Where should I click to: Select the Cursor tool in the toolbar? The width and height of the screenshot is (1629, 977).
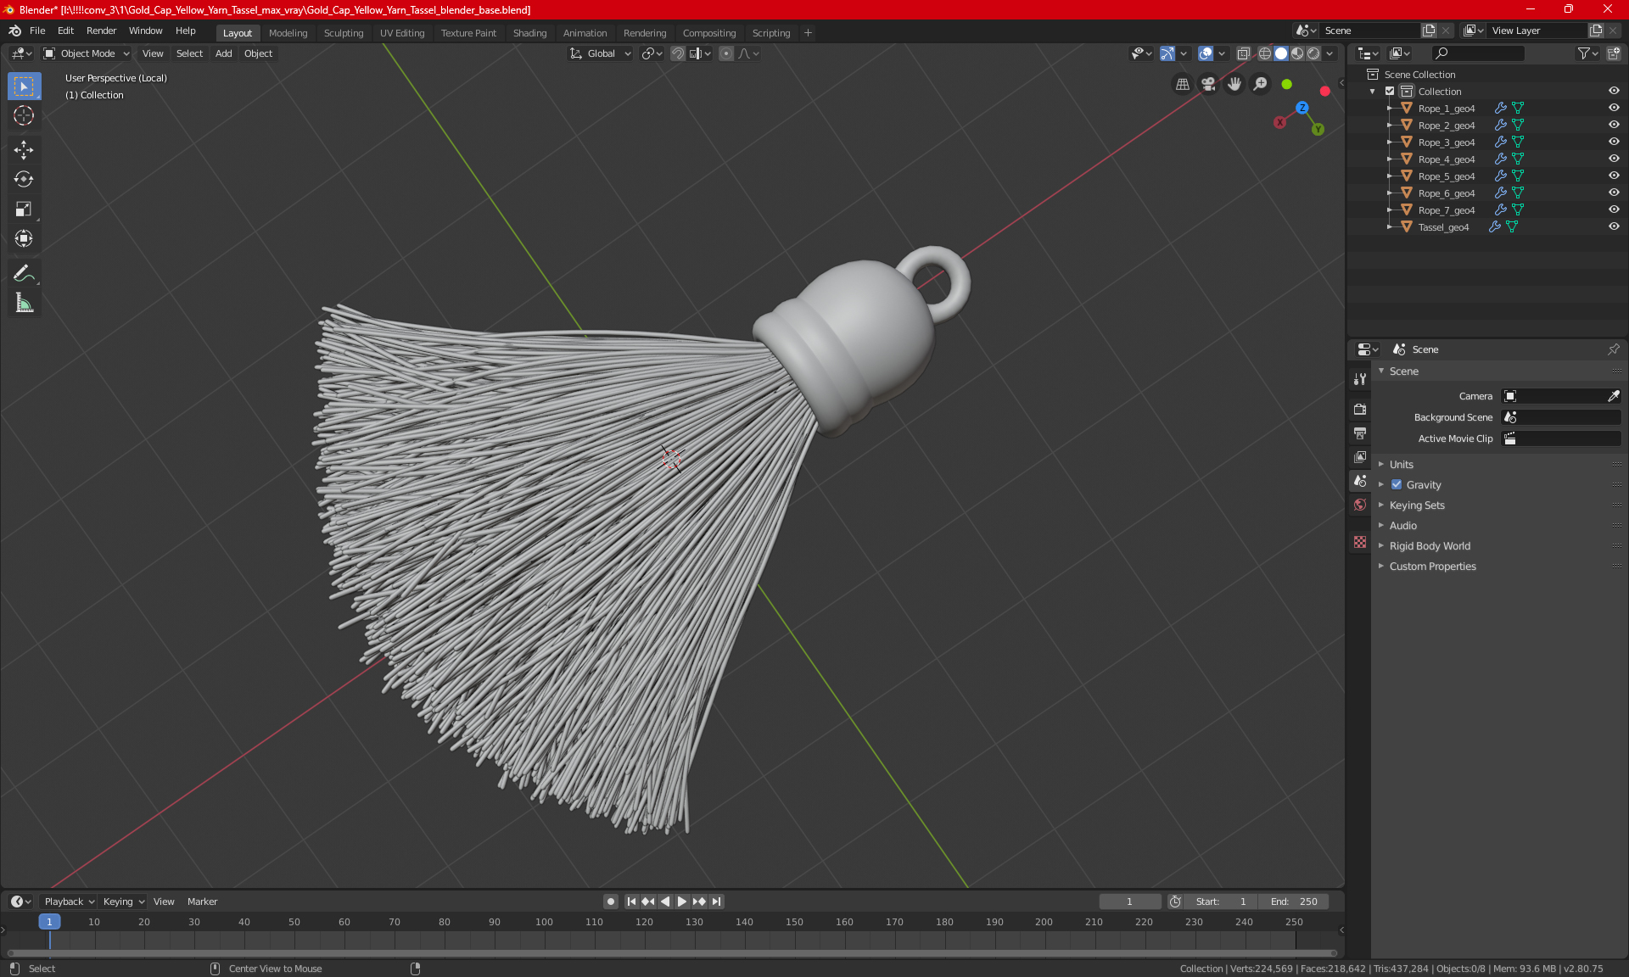(x=24, y=116)
